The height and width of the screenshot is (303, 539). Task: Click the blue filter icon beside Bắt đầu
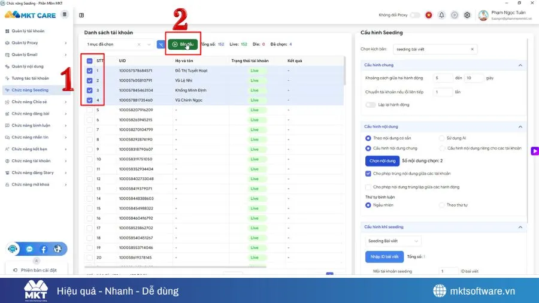(x=161, y=44)
